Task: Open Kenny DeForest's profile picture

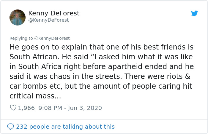Action: tap(18, 17)
